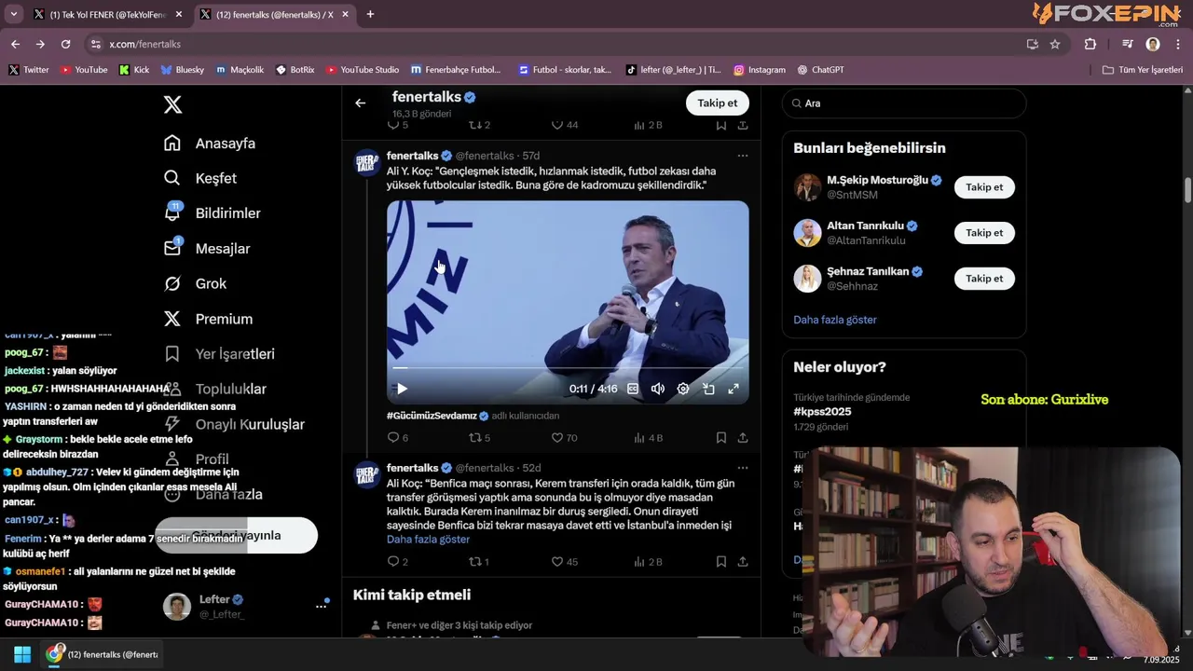Open Tüm Yer İşaretleri folder
Screen dimensions: 1193x671
tap(1143, 70)
